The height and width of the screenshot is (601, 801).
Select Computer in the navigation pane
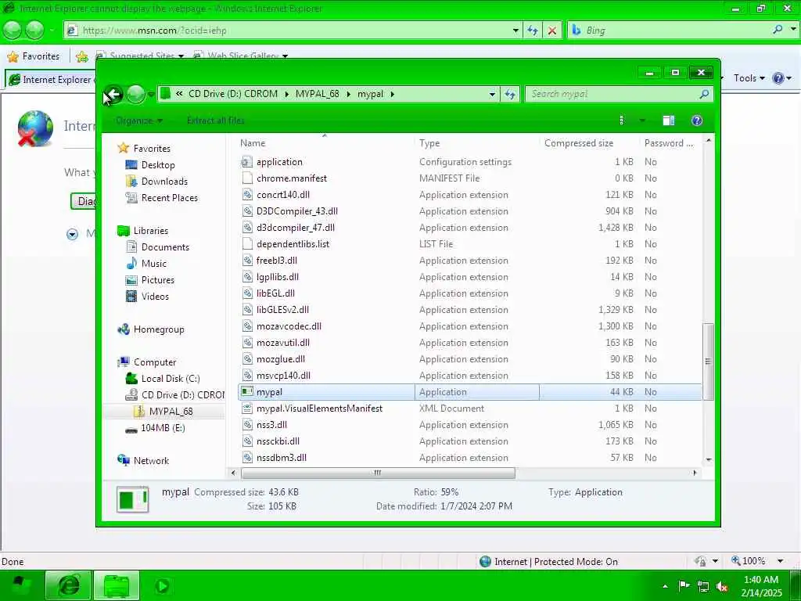(x=155, y=362)
